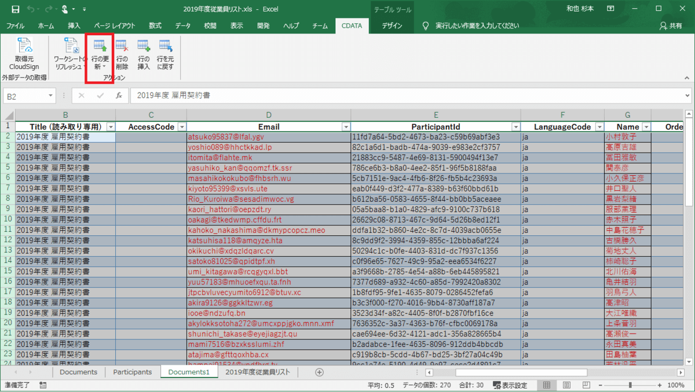
Task: Select normal view button in status bar
Action: [546, 385]
